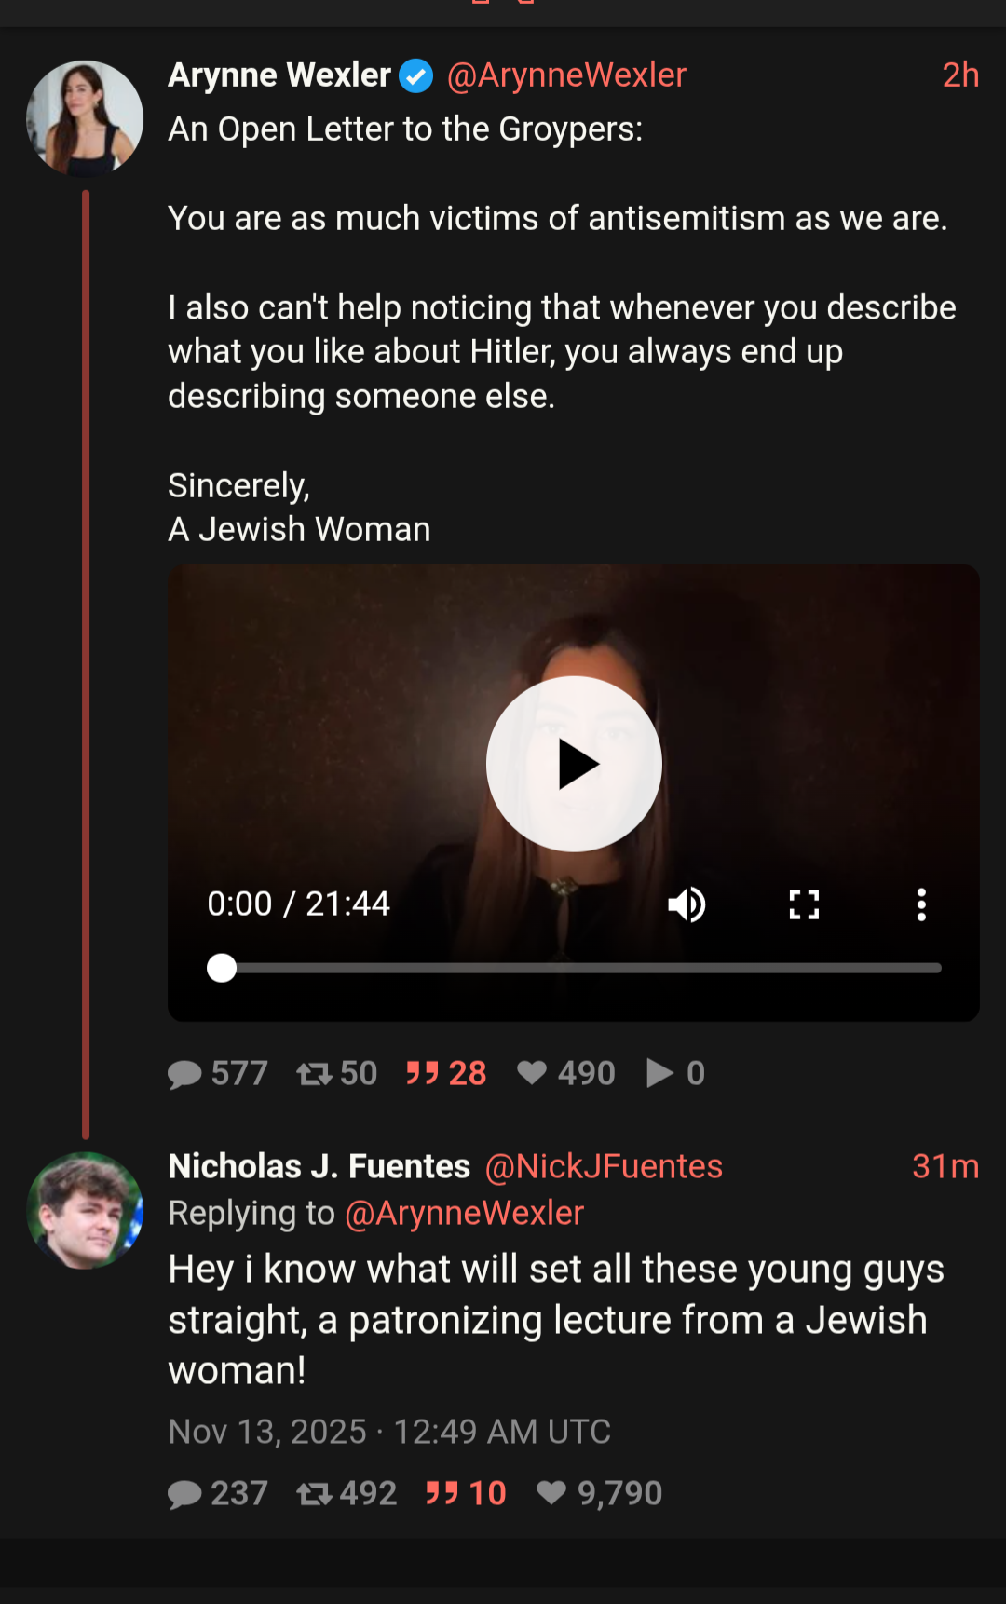Open Arynne Wexler's profile picture
The height and width of the screenshot is (1604, 1006).
85,118
